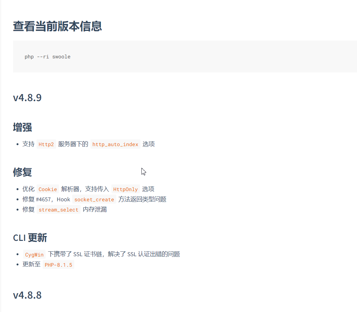Screen dimensions: 357x312
Task: Click the 服务器下的 text
Action: [73, 144]
